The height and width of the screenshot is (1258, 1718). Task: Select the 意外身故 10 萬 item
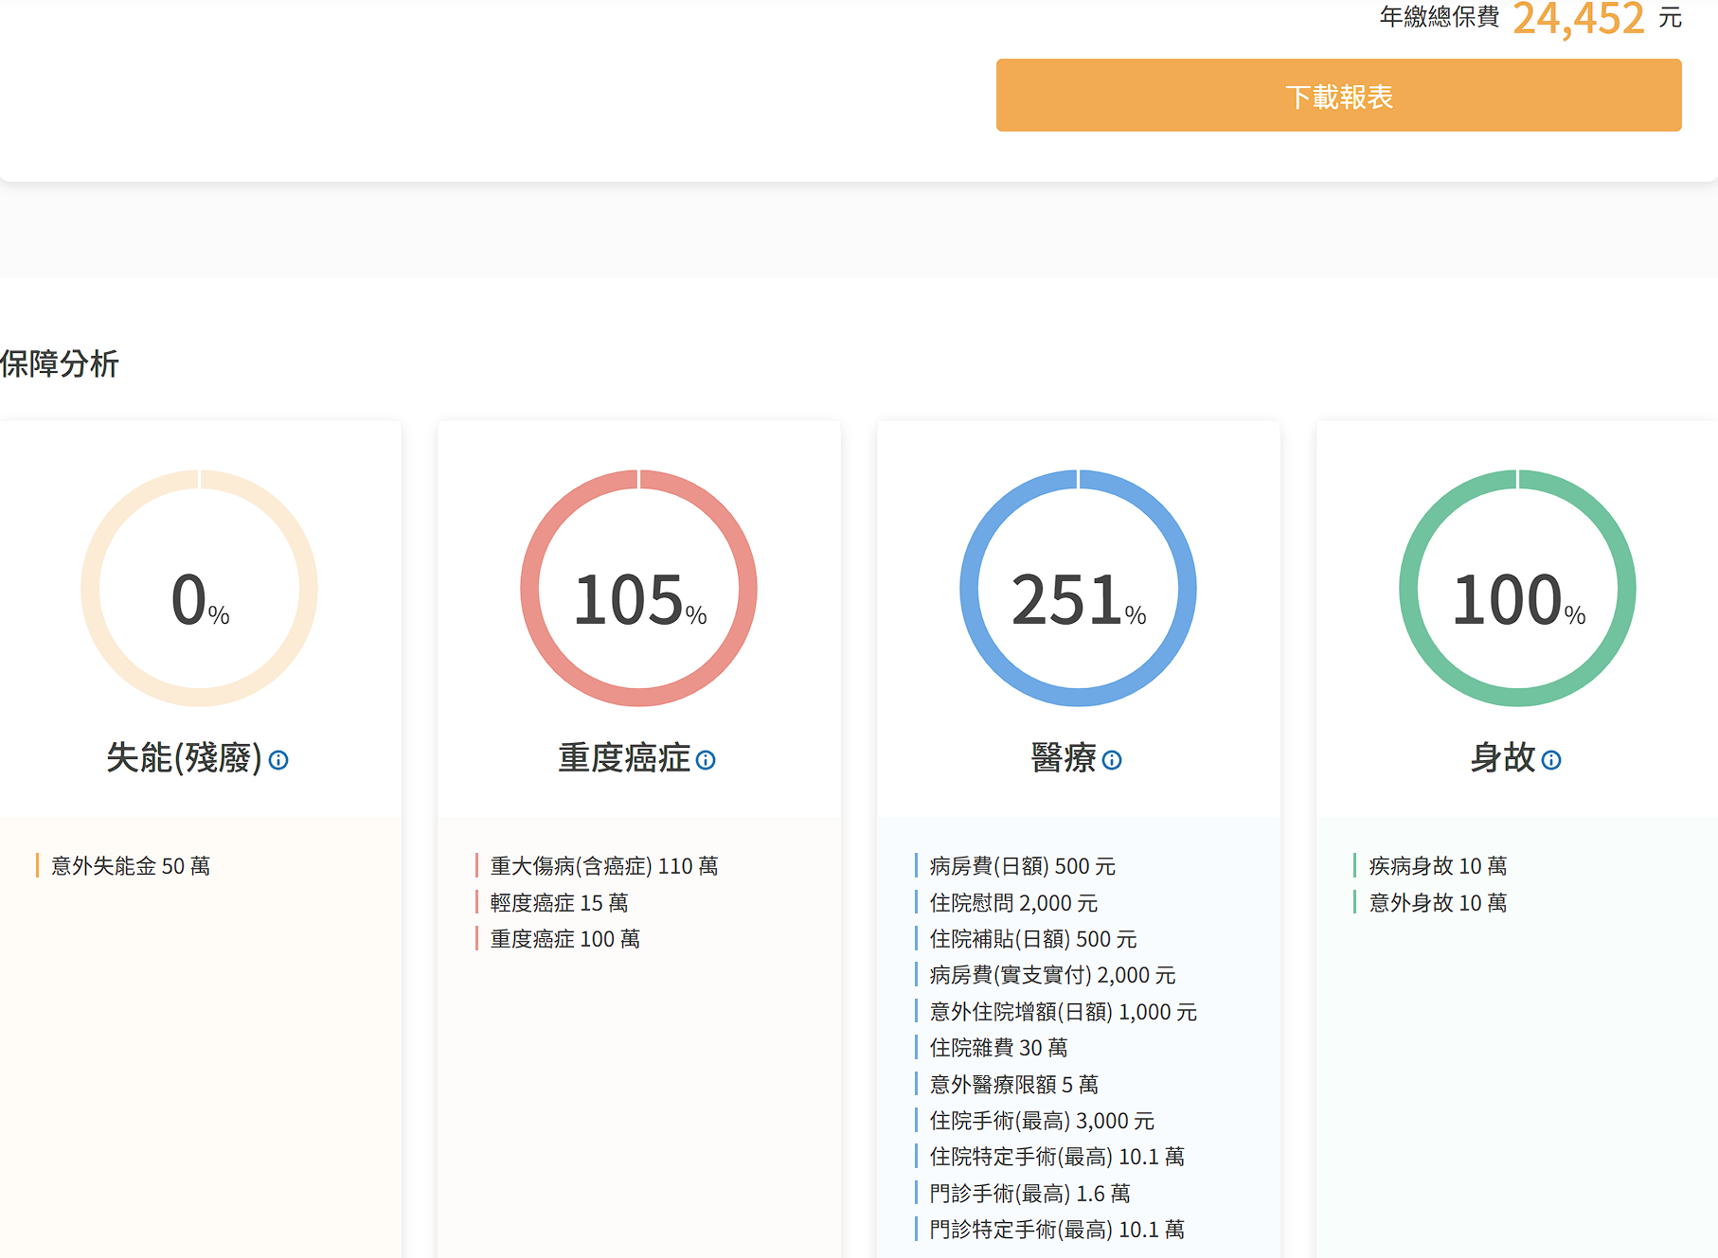tap(1438, 903)
